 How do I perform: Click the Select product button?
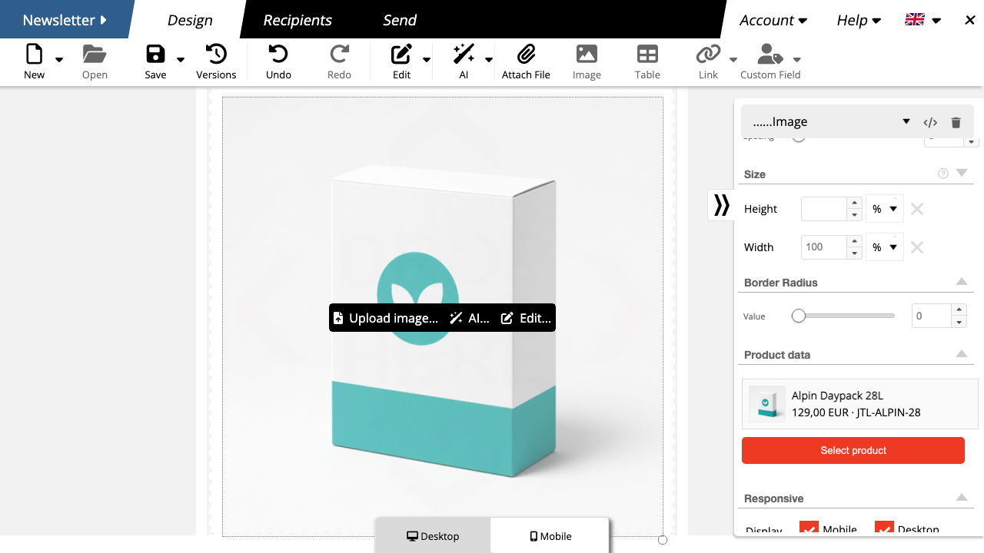pyautogui.click(x=853, y=450)
